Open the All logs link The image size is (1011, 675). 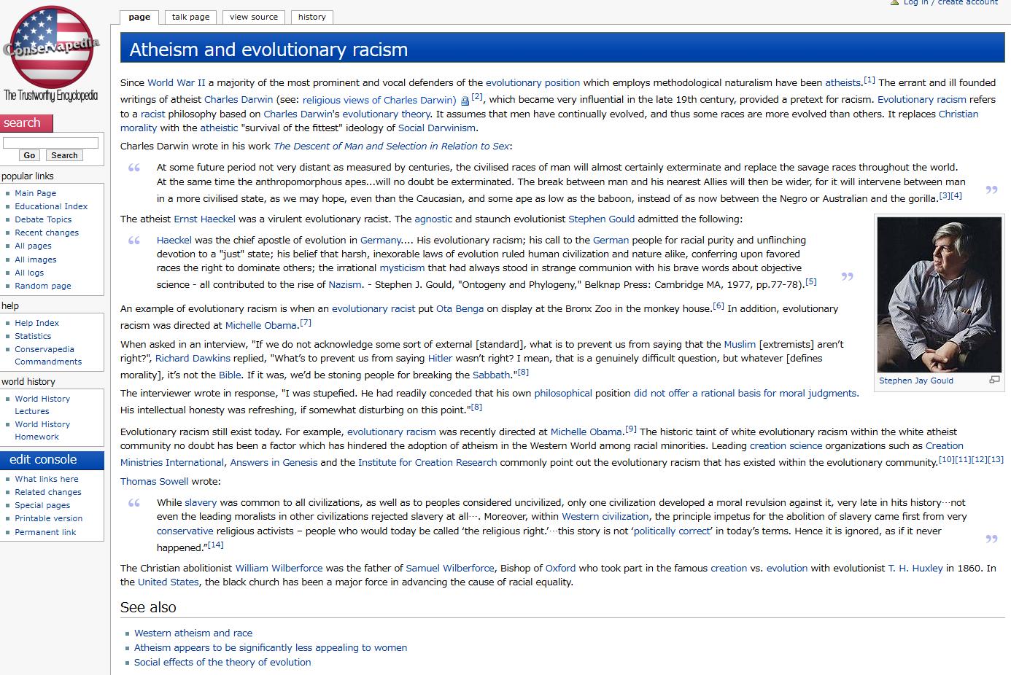(29, 273)
